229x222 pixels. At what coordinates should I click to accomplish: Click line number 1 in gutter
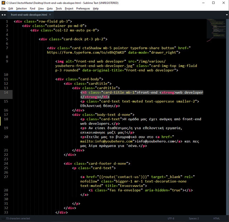pyautogui.click(x=7, y=21)
